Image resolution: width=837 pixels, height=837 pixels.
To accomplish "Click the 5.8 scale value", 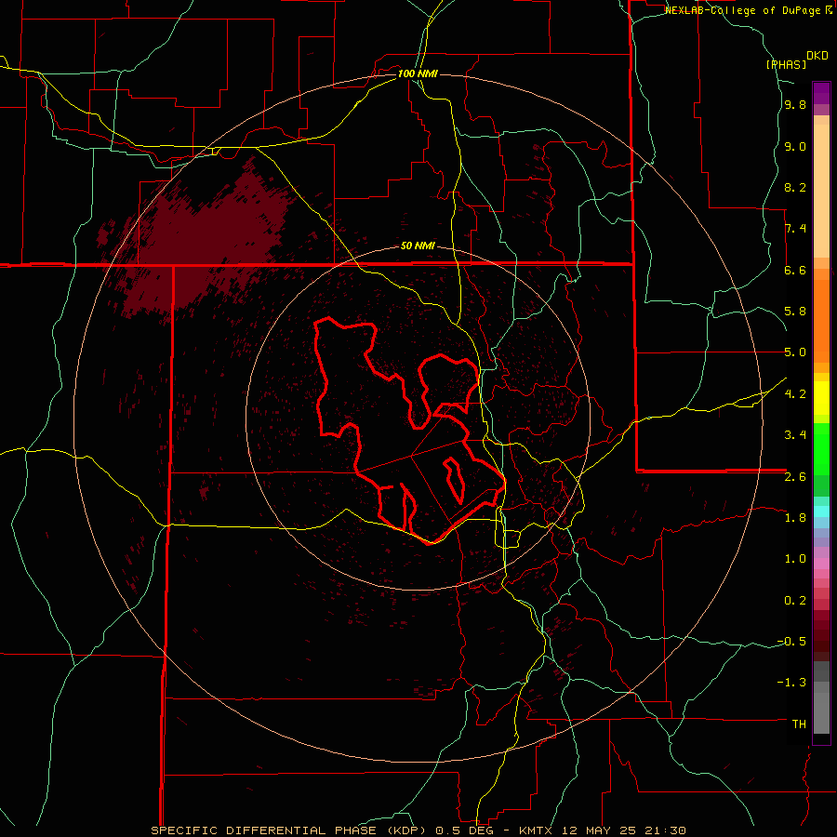I will coord(795,312).
